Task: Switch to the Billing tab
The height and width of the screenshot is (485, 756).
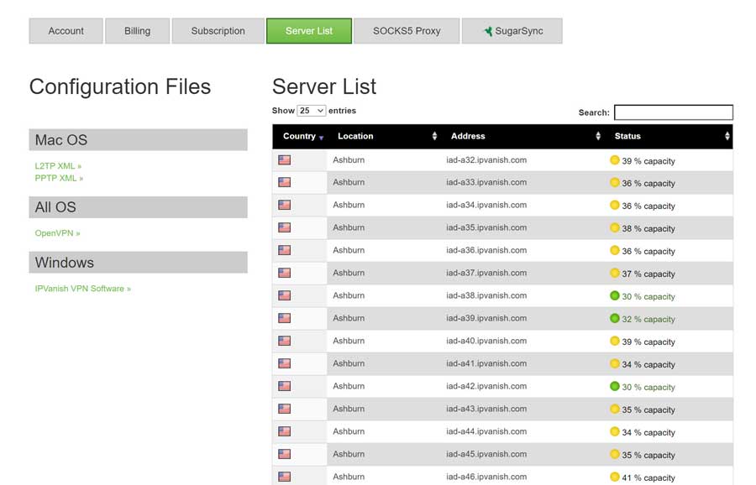Action: [x=138, y=31]
